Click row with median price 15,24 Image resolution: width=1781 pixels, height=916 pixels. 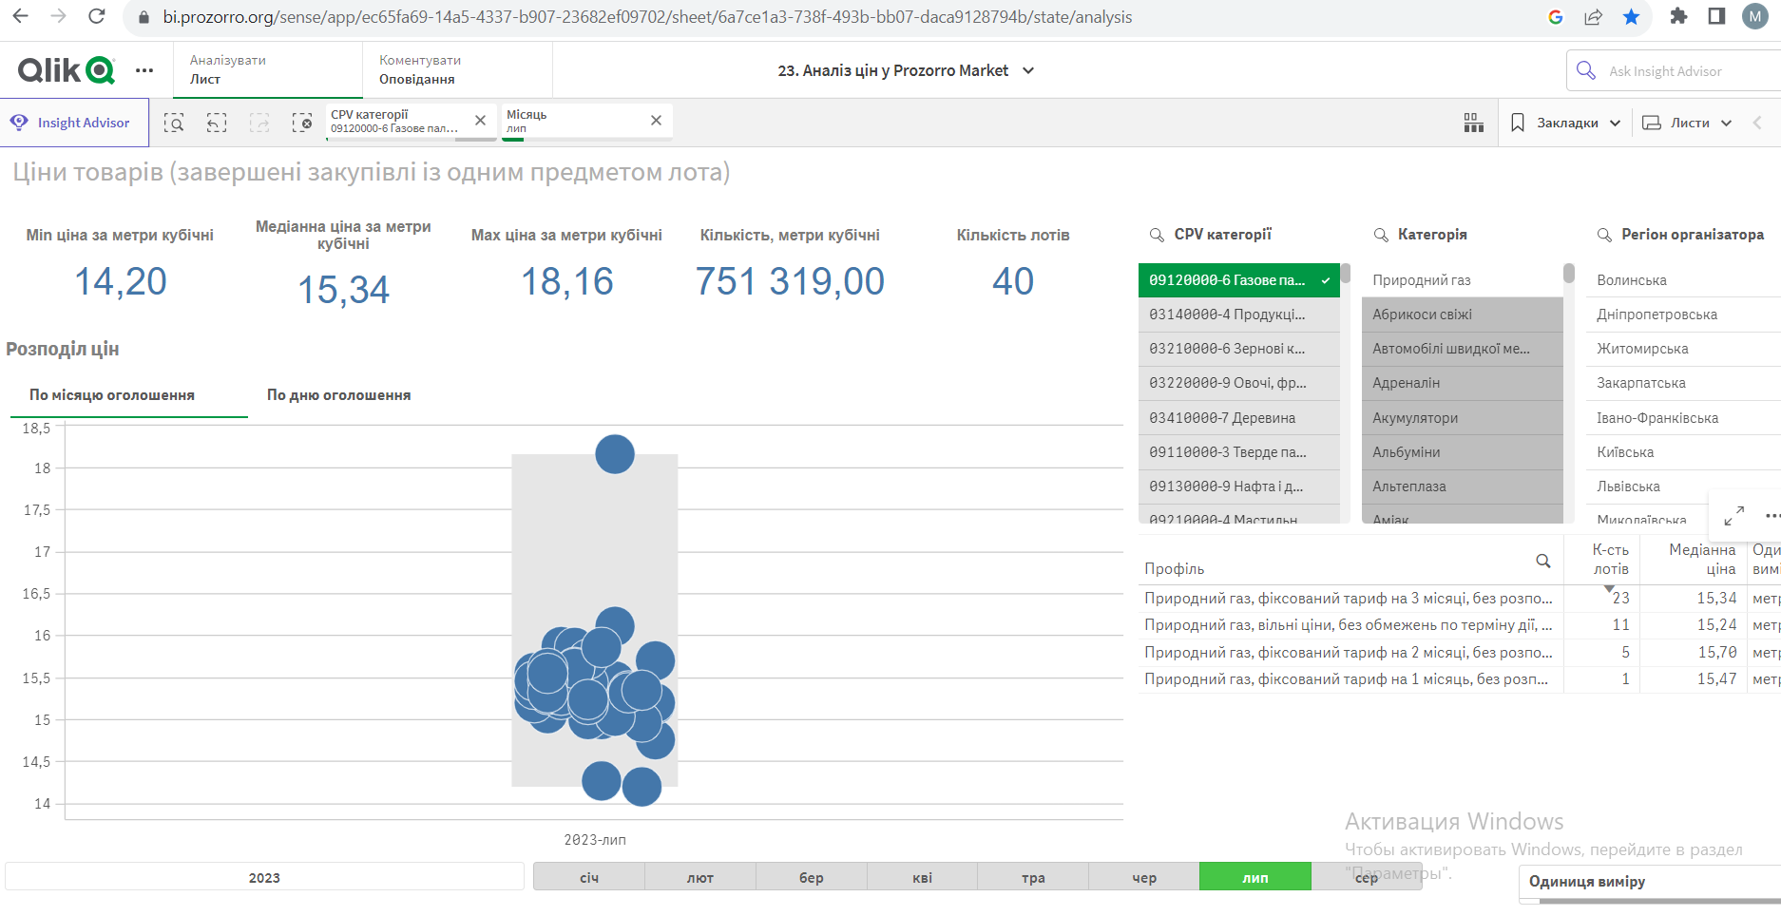[1459, 625]
